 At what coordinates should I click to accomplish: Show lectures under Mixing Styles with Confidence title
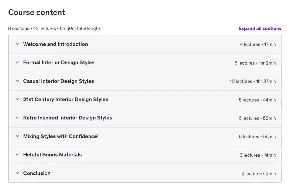coord(61,136)
